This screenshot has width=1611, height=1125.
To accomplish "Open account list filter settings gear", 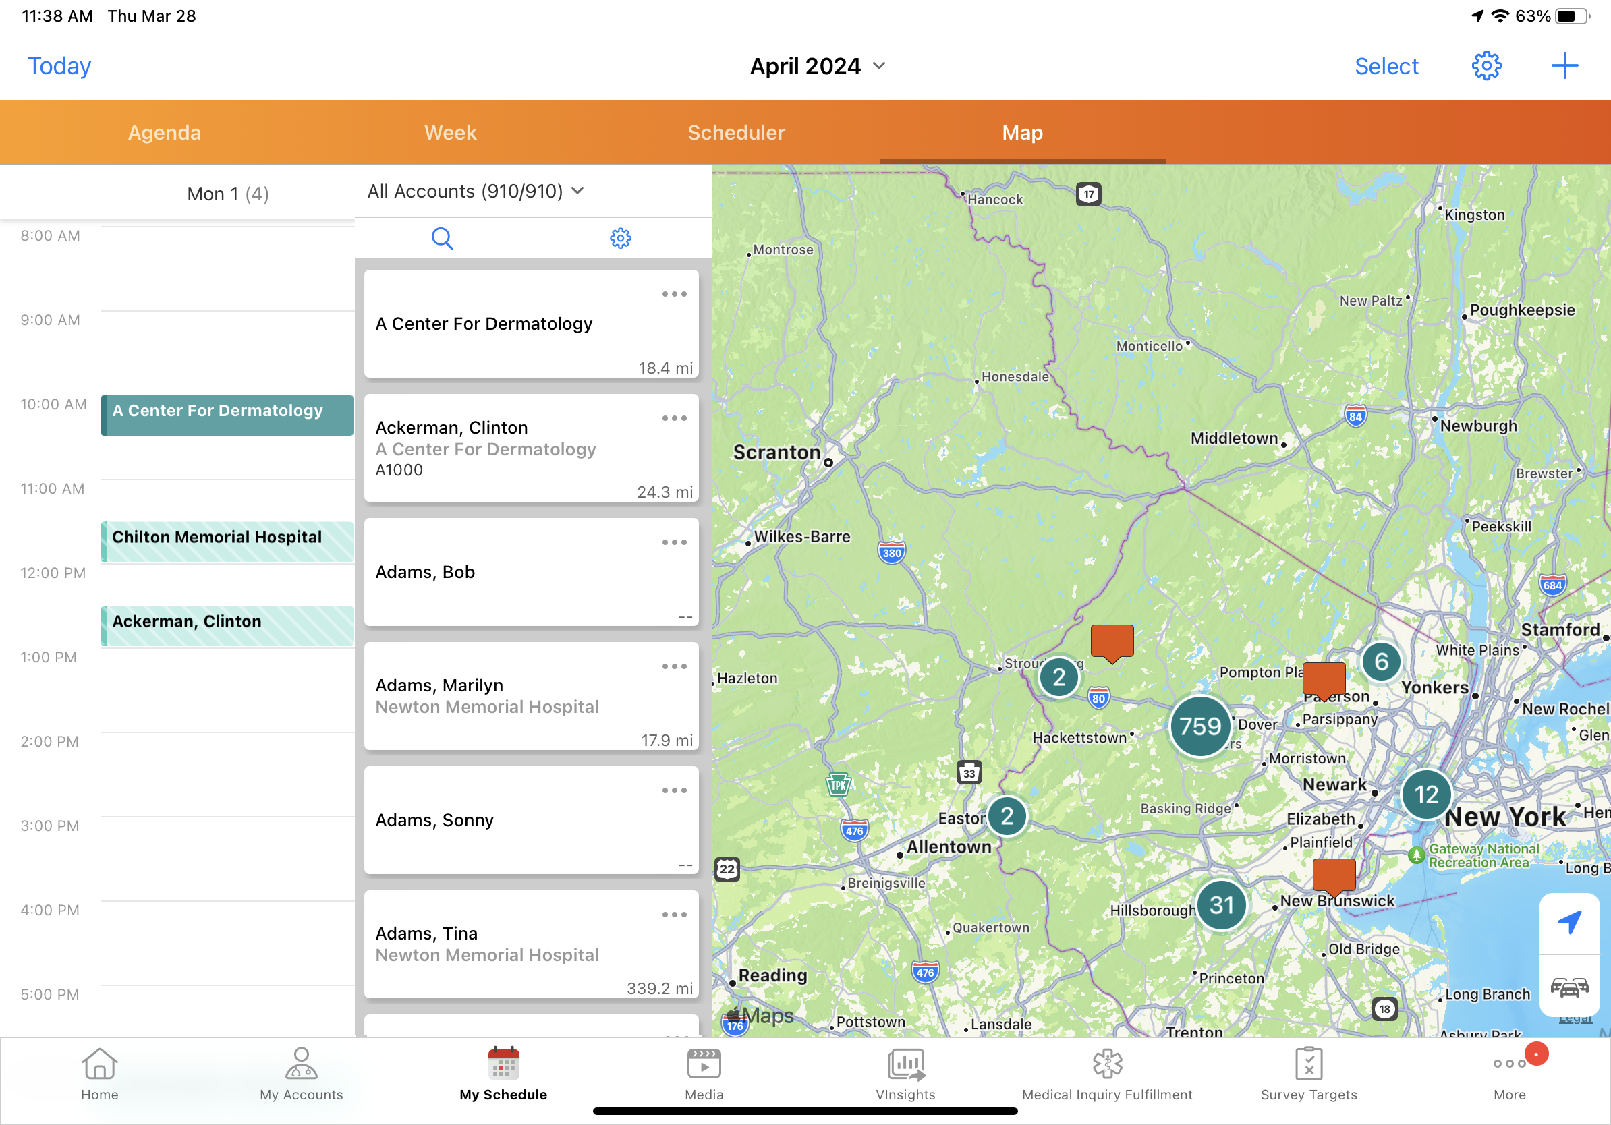I will [x=620, y=239].
